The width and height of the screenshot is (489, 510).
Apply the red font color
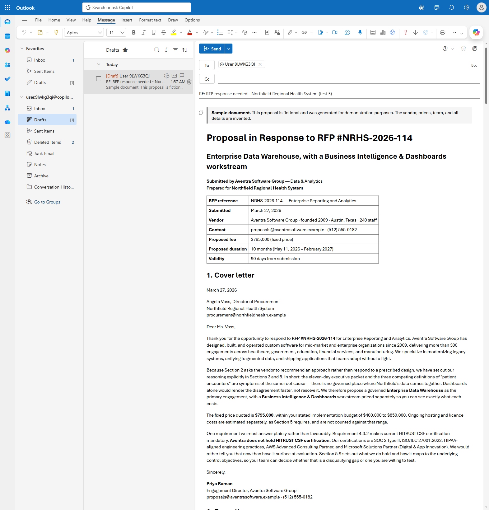(190, 32)
